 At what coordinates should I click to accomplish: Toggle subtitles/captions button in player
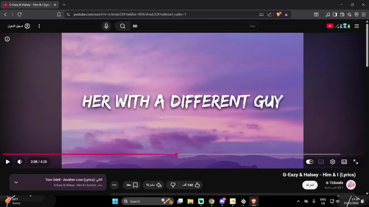coord(321,162)
